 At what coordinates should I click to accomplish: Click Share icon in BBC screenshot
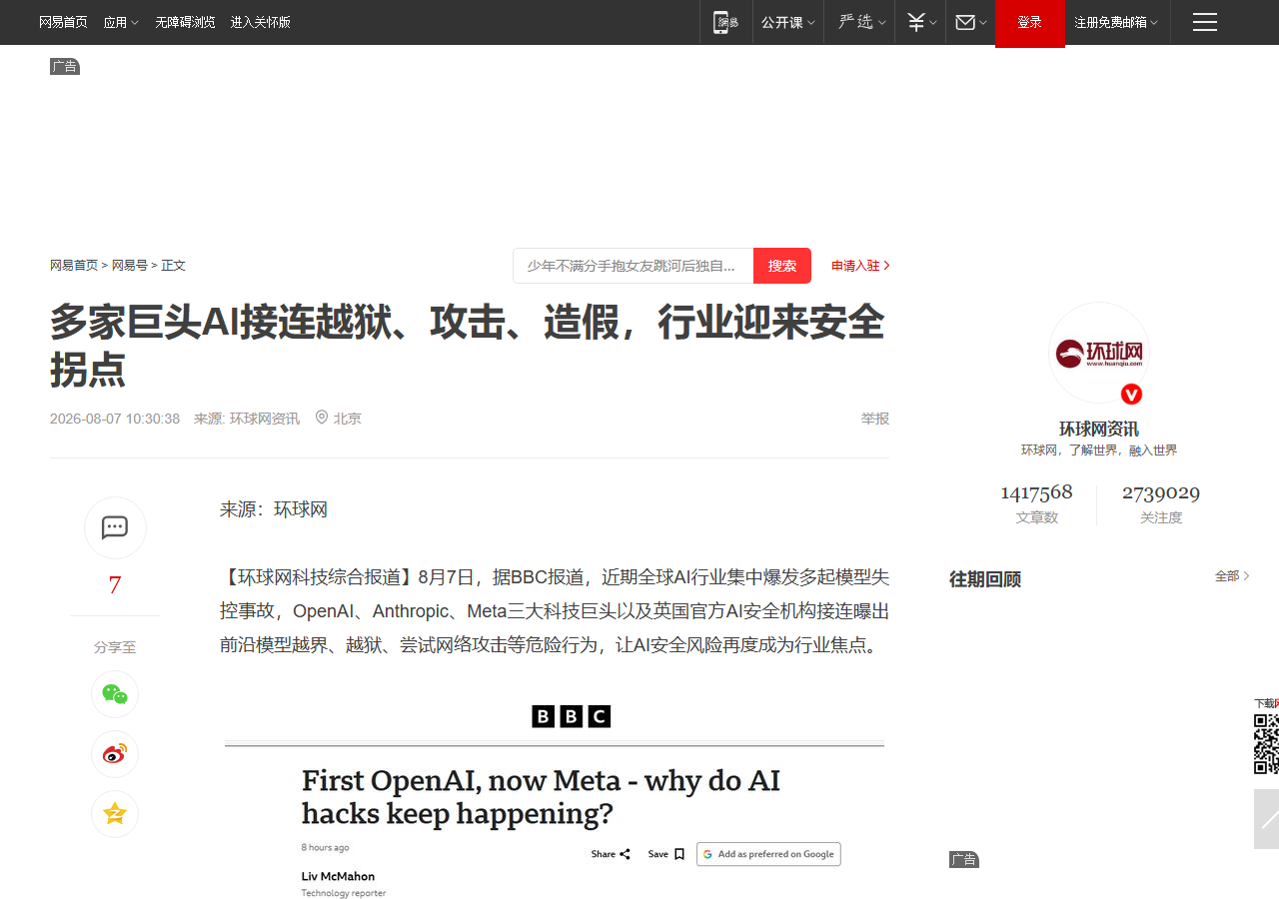pyautogui.click(x=625, y=854)
